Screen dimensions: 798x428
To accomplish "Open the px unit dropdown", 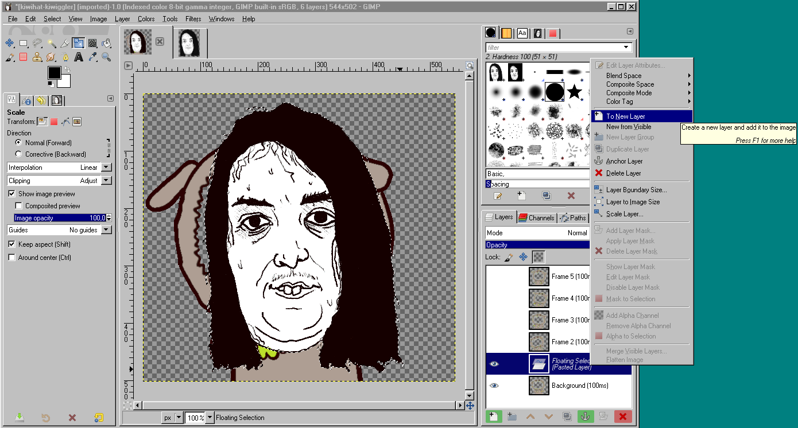I will (x=179, y=418).
